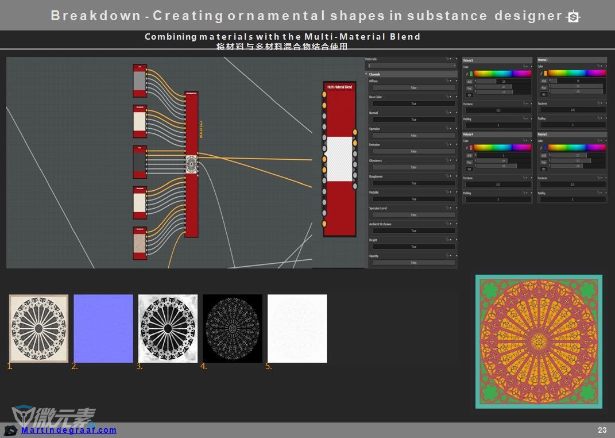Viewport: 615px width, 438px height.
Task: Pick a color with Material 2 eyedropper
Action: coord(466,74)
